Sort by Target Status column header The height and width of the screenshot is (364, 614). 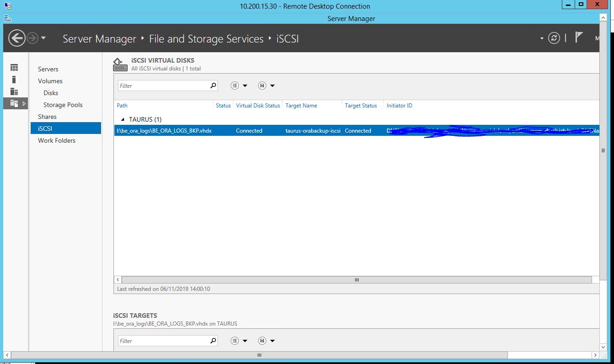pyautogui.click(x=361, y=106)
